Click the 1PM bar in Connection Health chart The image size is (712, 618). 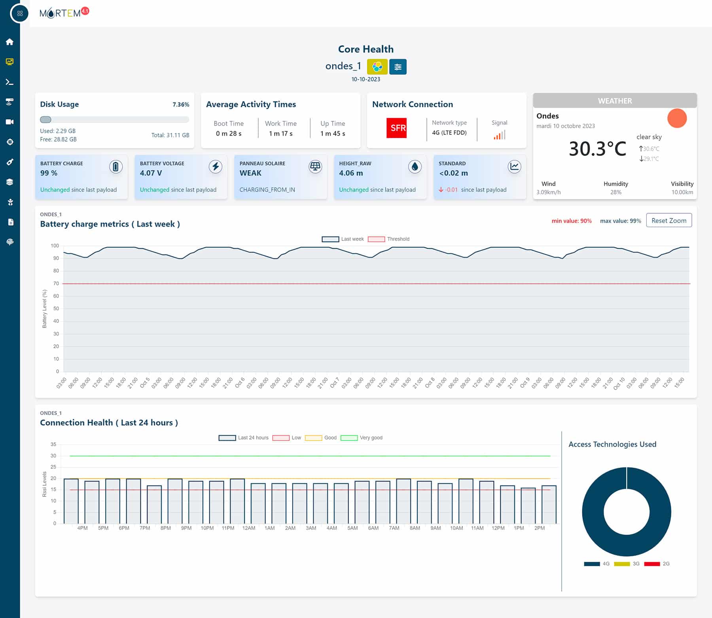coord(528,506)
